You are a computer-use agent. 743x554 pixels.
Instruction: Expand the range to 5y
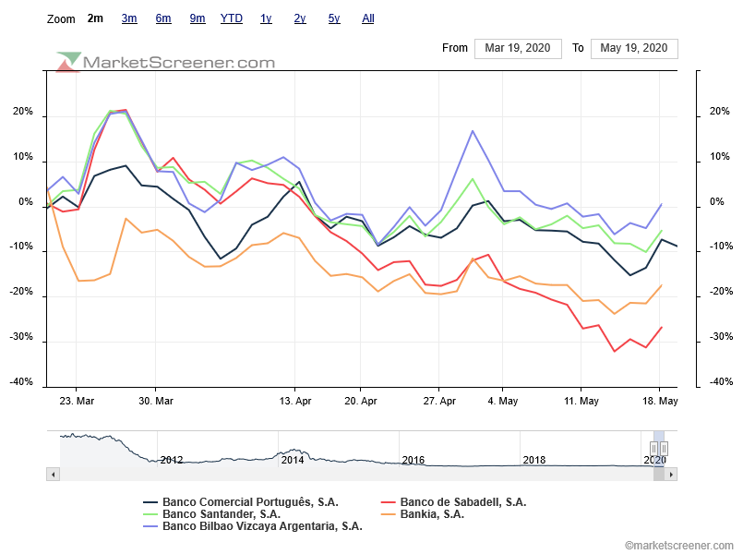click(x=334, y=18)
